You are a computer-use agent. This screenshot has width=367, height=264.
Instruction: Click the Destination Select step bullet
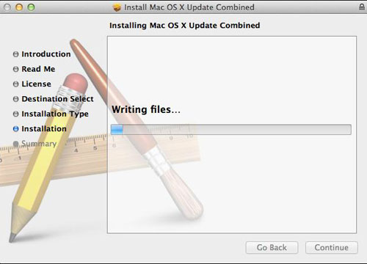(15, 99)
